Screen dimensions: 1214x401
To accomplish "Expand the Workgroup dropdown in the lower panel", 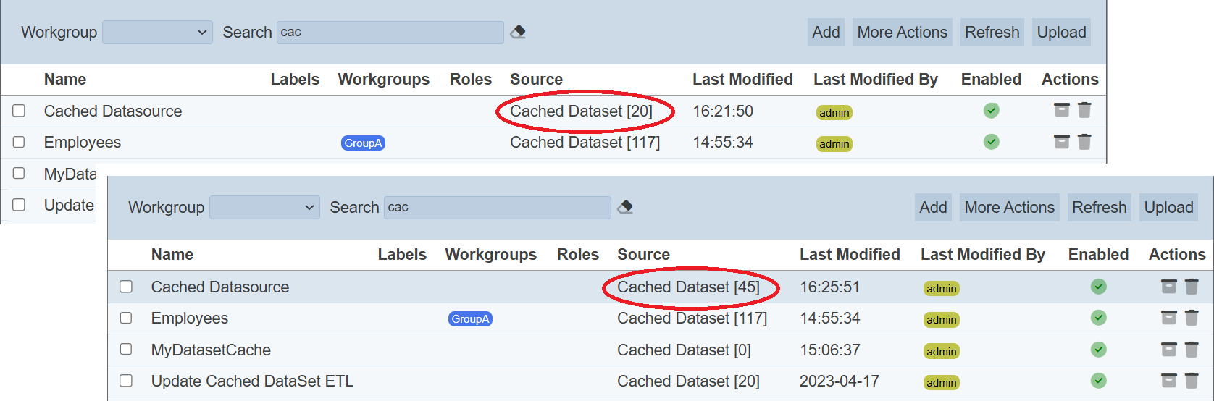I will (264, 208).
